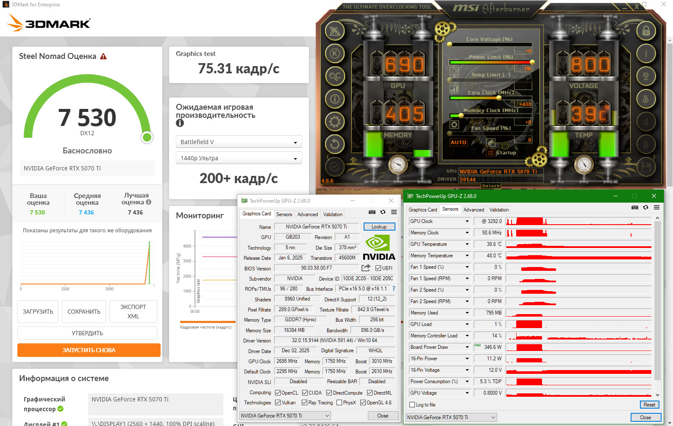Open GPU selector dropdown in Graphics Card GPU-Z window

285,416
